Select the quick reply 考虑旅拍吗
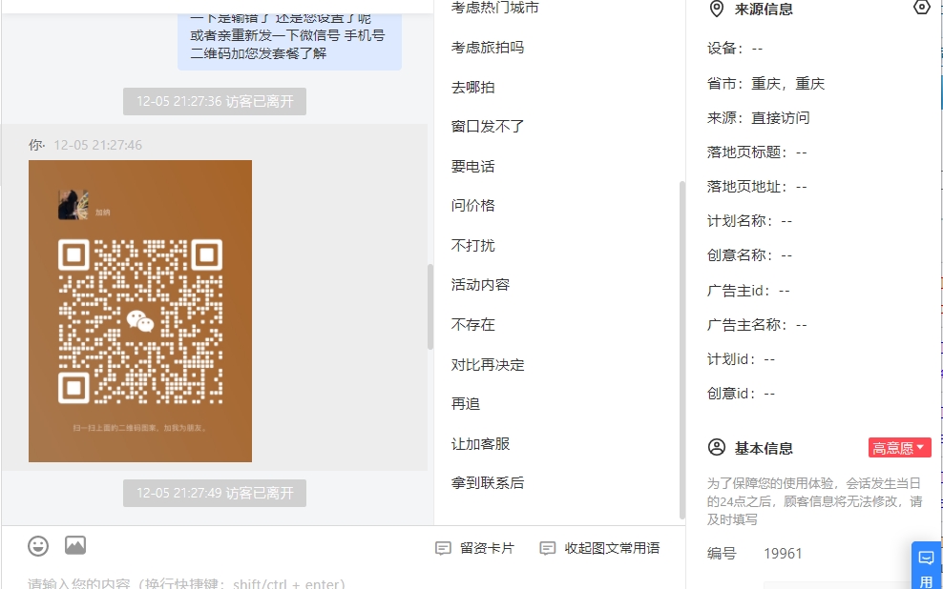Screen dimensions: 943x589 tap(488, 48)
